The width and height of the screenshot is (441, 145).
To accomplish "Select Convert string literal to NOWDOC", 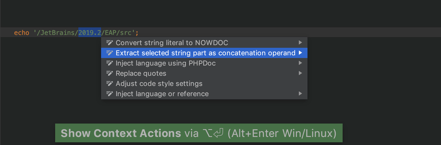I will point(204,43).
